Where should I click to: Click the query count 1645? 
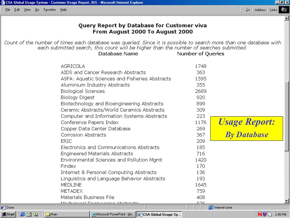(201, 185)
